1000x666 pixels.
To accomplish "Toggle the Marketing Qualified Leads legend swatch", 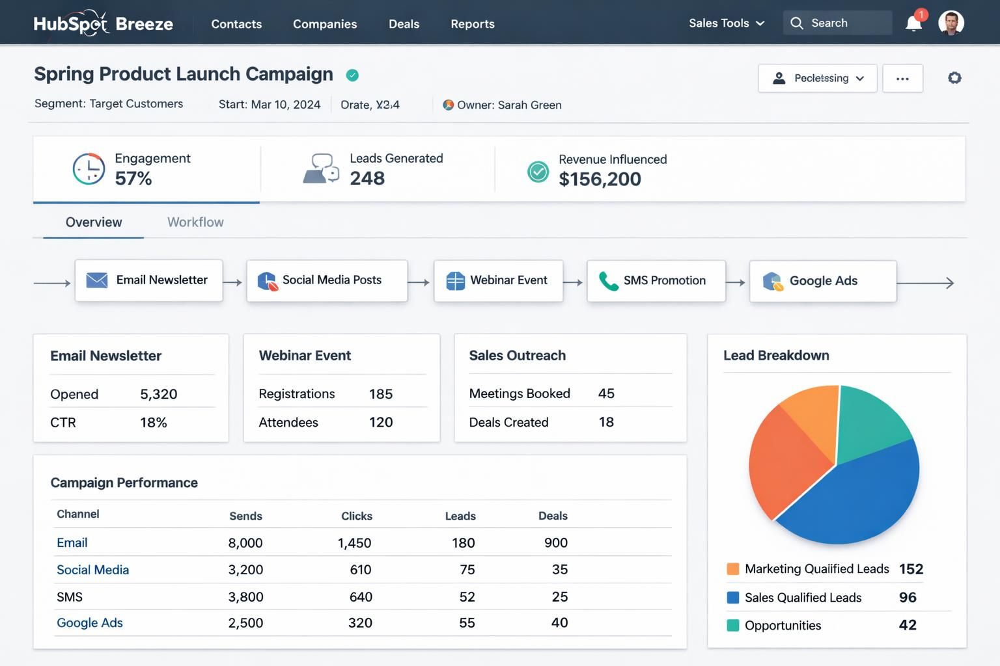I will [x=732, y=568].
